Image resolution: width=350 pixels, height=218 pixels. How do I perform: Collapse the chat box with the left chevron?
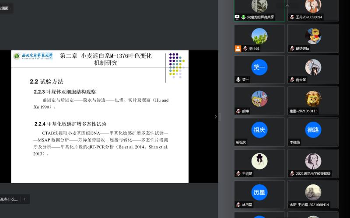(24, 199)
